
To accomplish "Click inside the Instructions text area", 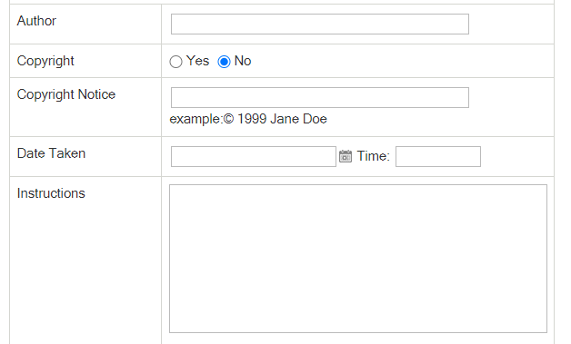I will 358,259.
